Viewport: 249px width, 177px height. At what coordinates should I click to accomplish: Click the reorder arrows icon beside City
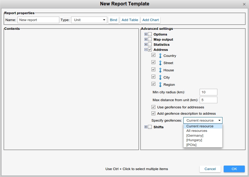point(160,77)
